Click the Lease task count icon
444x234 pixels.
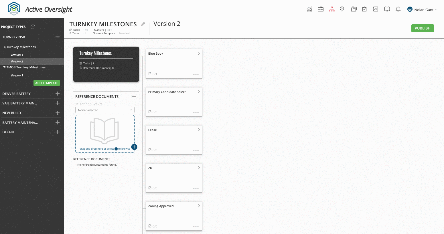[x=150, y=150]
